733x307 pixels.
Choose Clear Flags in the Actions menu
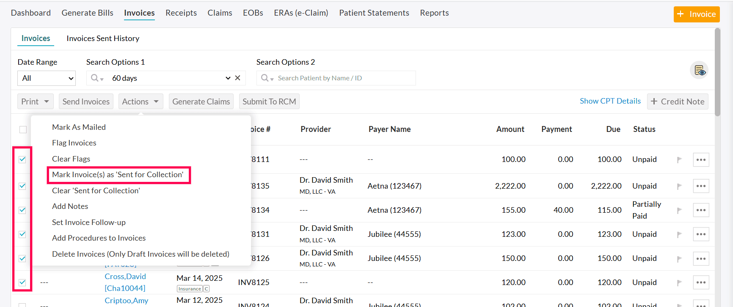(71, 159)
